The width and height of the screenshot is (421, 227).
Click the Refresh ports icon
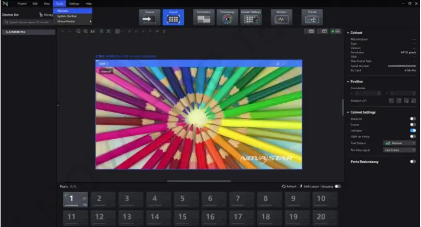284,186
